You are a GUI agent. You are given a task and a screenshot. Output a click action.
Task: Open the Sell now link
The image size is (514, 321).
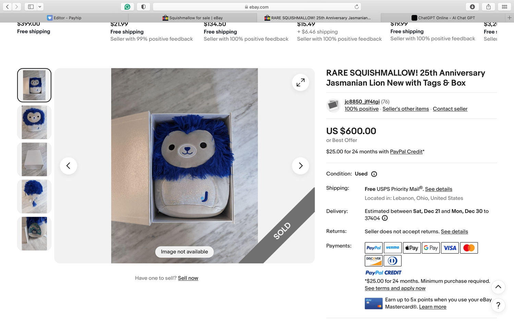pos(188,278)
